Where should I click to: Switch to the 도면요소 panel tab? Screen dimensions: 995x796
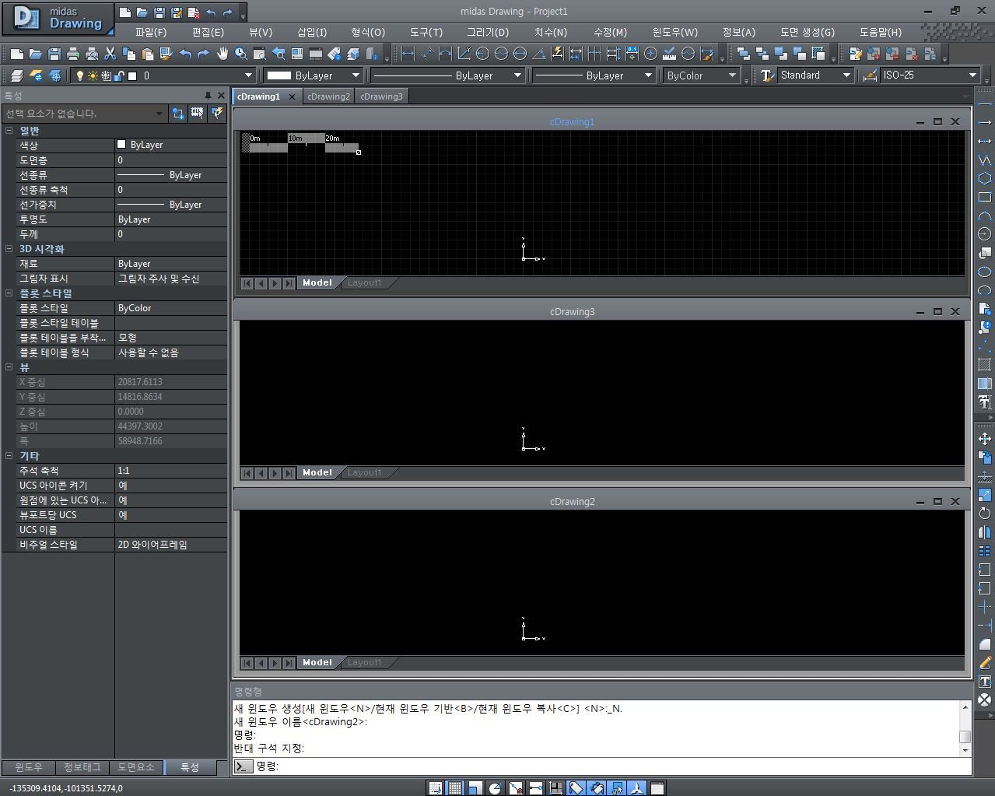(x=136, y=767)
